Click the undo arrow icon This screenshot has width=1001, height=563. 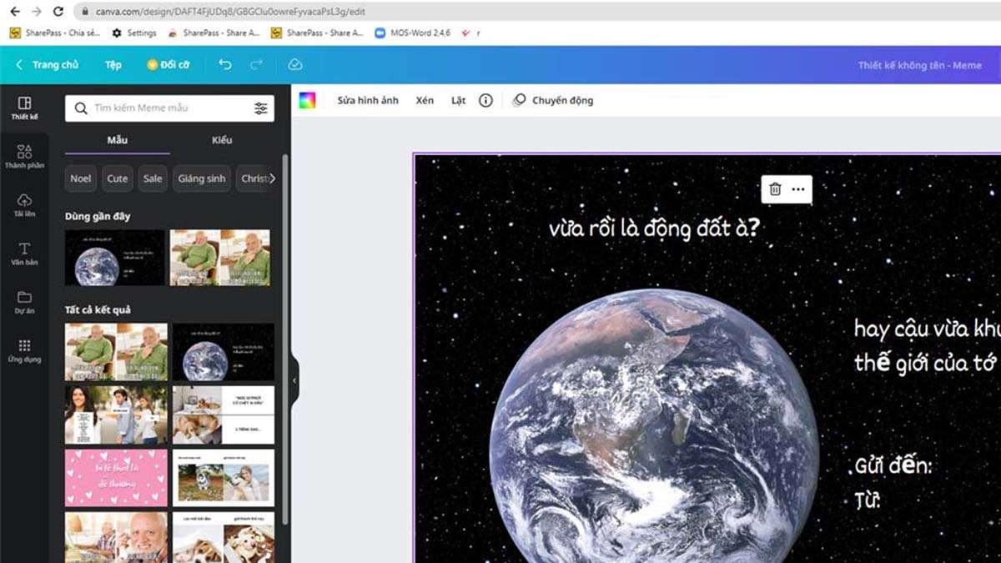224,64
